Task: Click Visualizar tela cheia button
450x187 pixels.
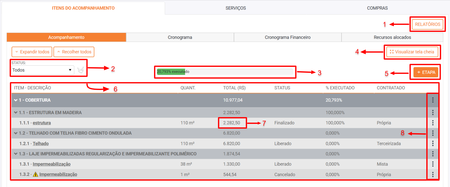Action: pos(412,52)
